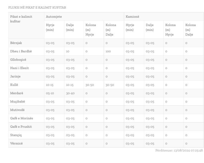The image size is (204, 163).
Task: Select the Stançiq row label
Action: click(16, 135)
